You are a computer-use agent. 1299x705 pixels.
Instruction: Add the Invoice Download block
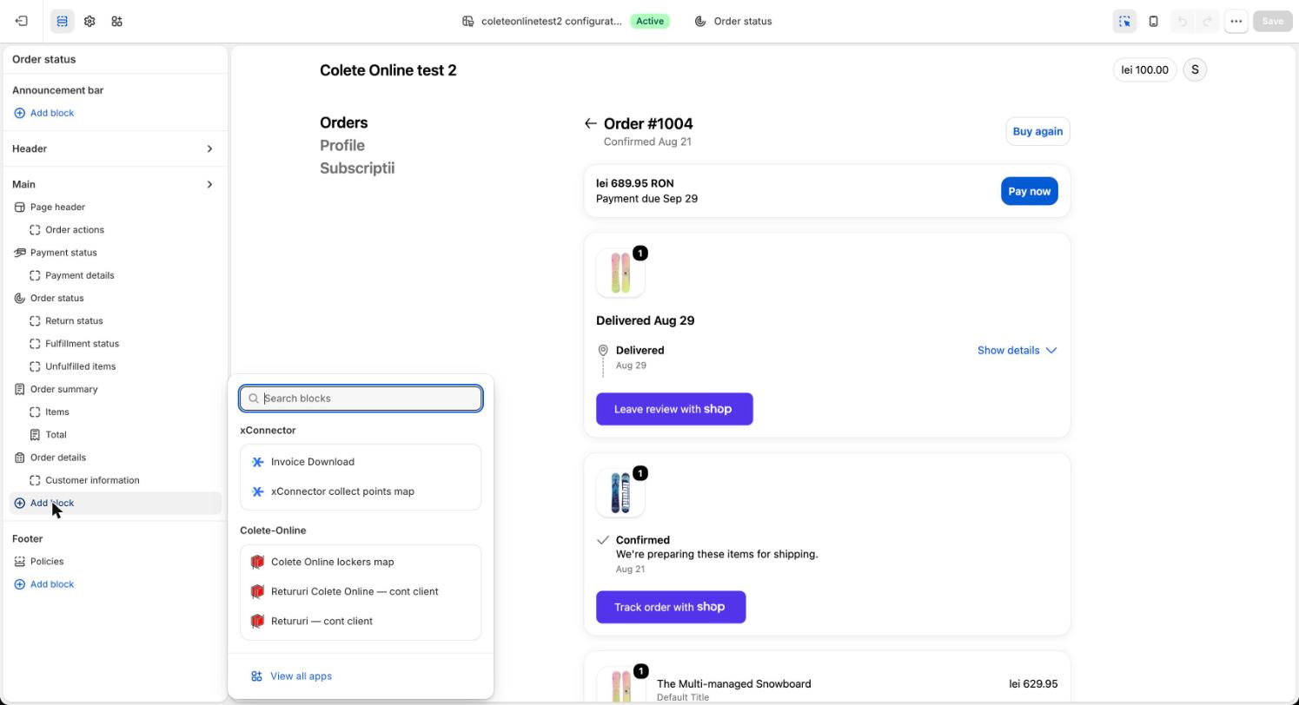[361, 462]
